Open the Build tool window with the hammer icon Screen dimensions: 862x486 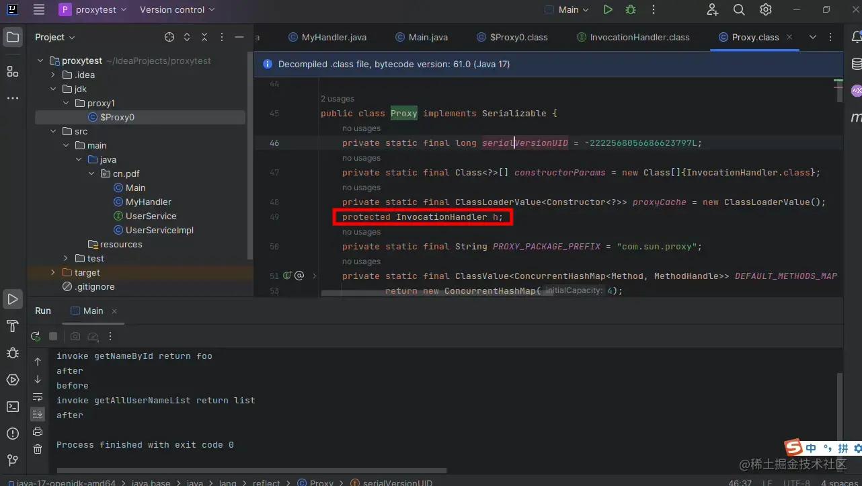pos(12,326)
